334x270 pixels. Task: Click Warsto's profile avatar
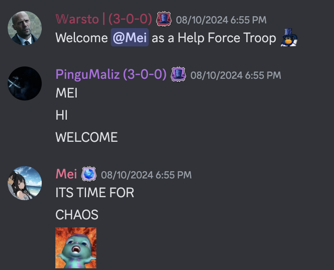tap(25, 28)
